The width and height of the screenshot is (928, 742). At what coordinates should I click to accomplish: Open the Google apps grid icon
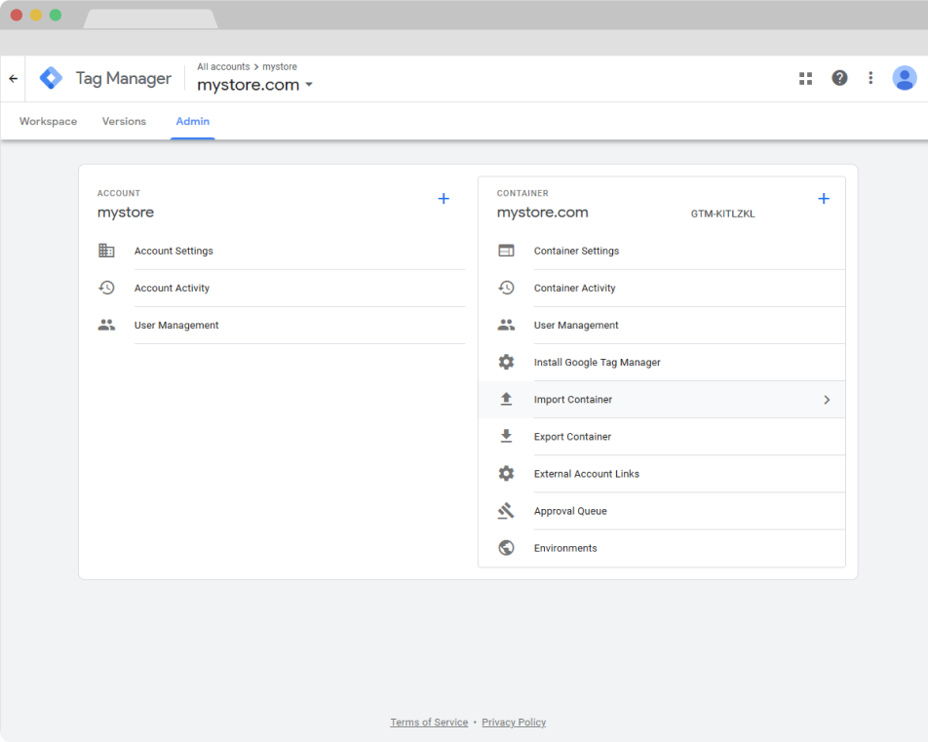[x=805, y=79]
